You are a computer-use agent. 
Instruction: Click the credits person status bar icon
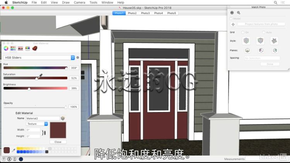[9, 159]
